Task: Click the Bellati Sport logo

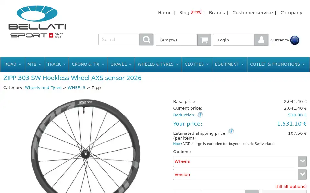Action: coord(37,22)
